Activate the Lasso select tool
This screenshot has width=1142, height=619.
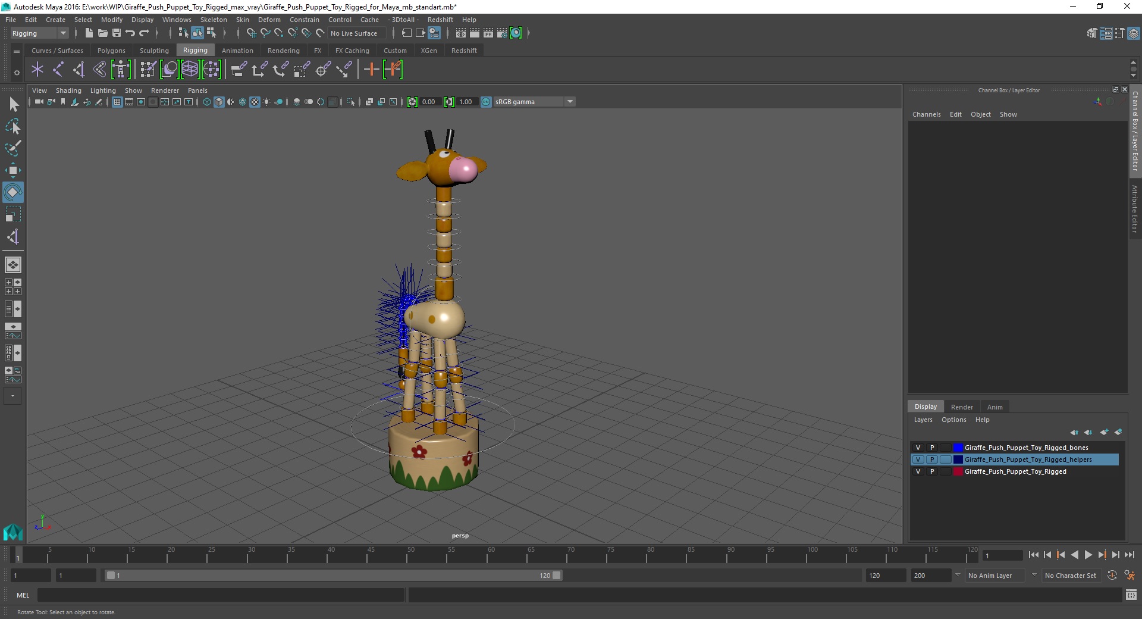[13, 127]
